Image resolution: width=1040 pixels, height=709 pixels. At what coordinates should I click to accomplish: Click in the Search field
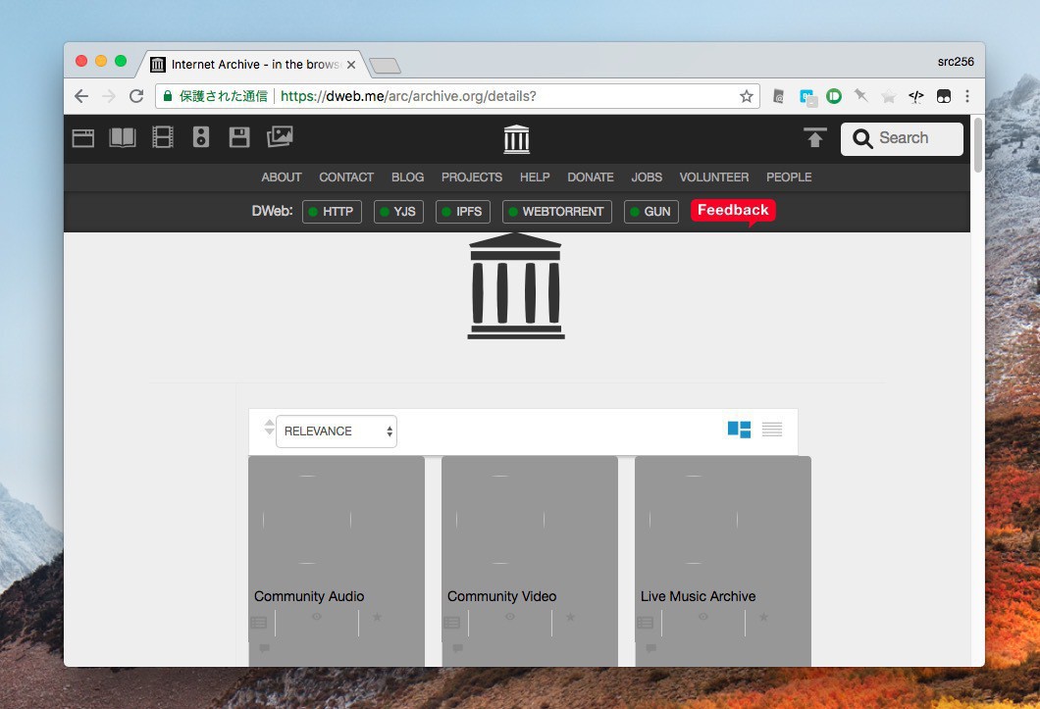coord(914,138)
